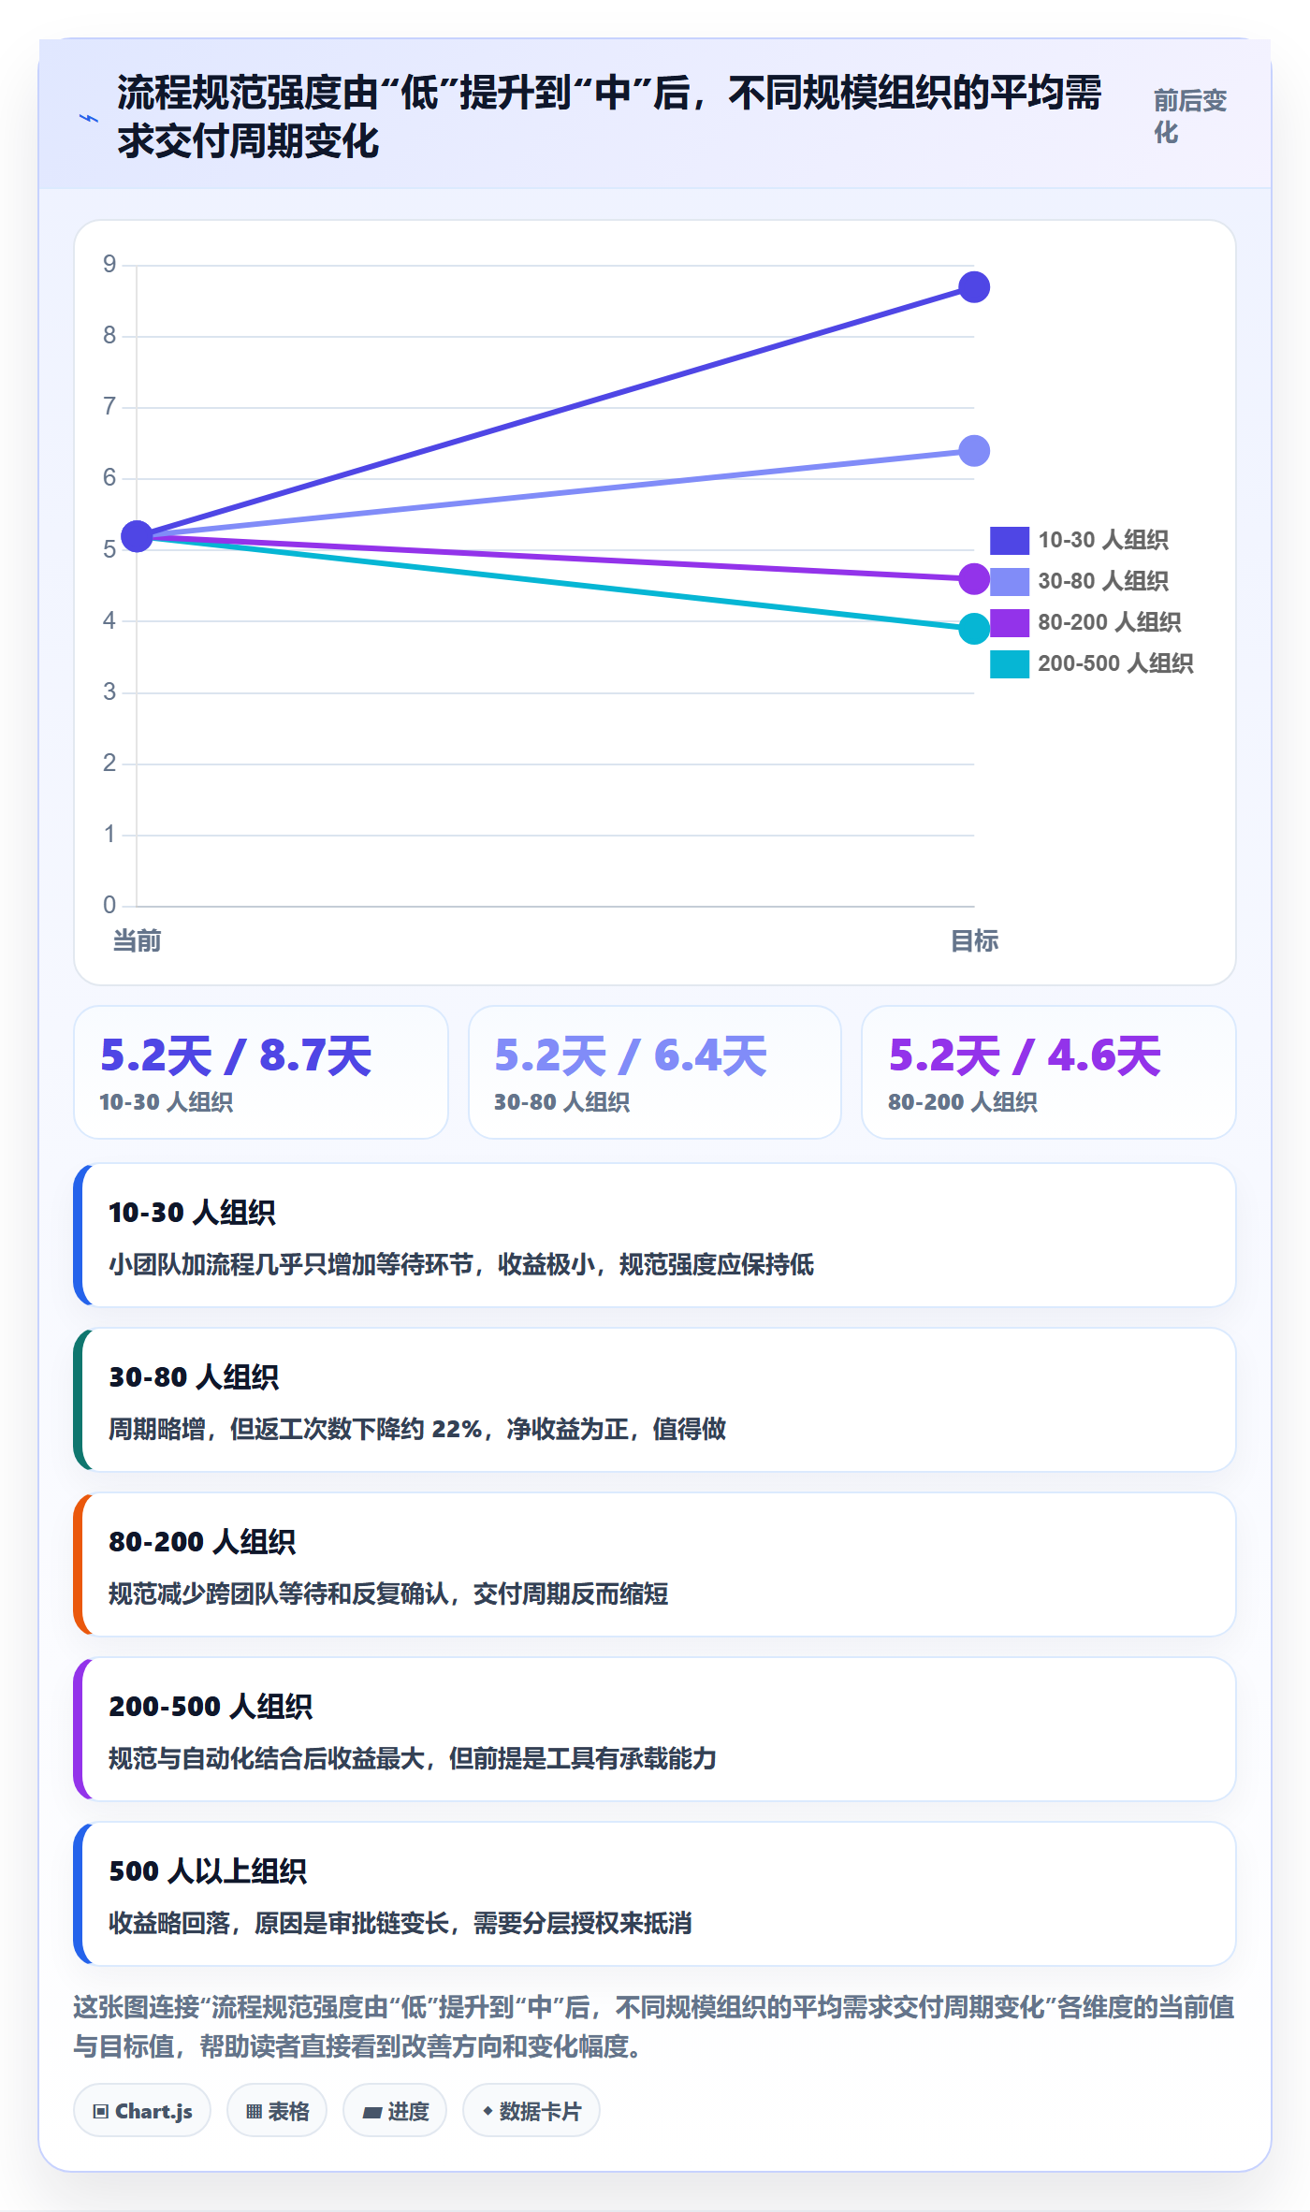Open the 200-500 人组织 detail card heading

coord(211,1707)
